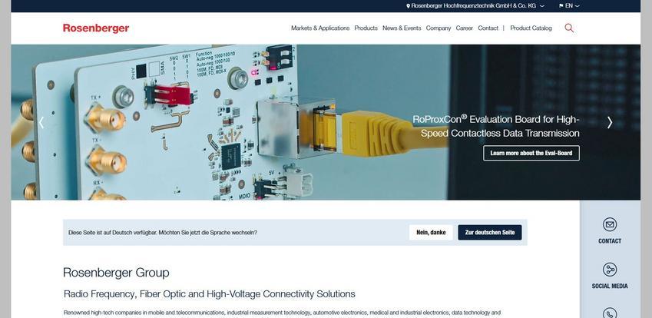This screenshot has height=318, width=652.
Task: Open the Product Catalog link
Action: tap(531, 28)
